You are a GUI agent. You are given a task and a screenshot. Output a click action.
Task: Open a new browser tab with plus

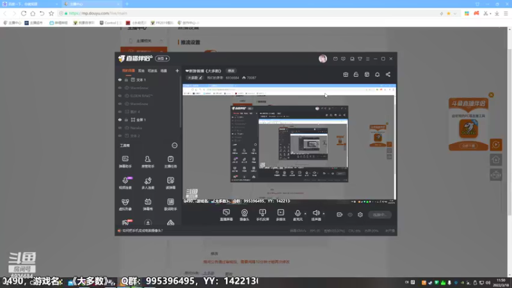pos(127,4)
